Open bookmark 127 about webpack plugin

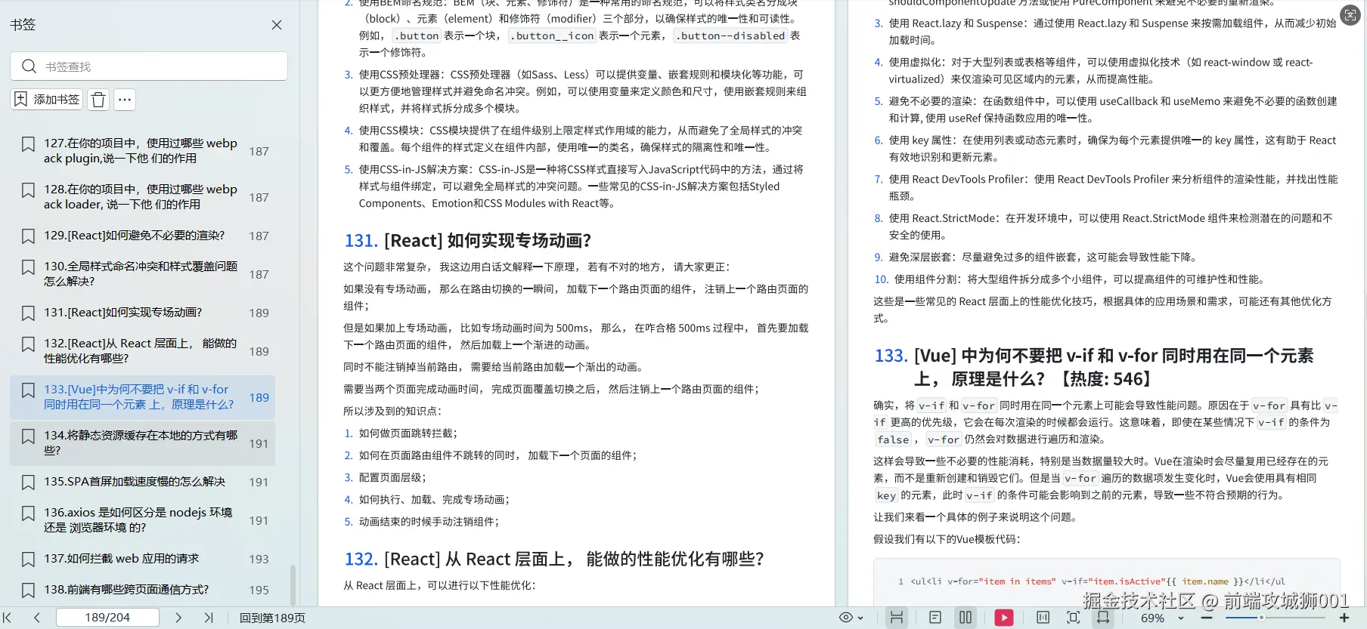(142, 151)
